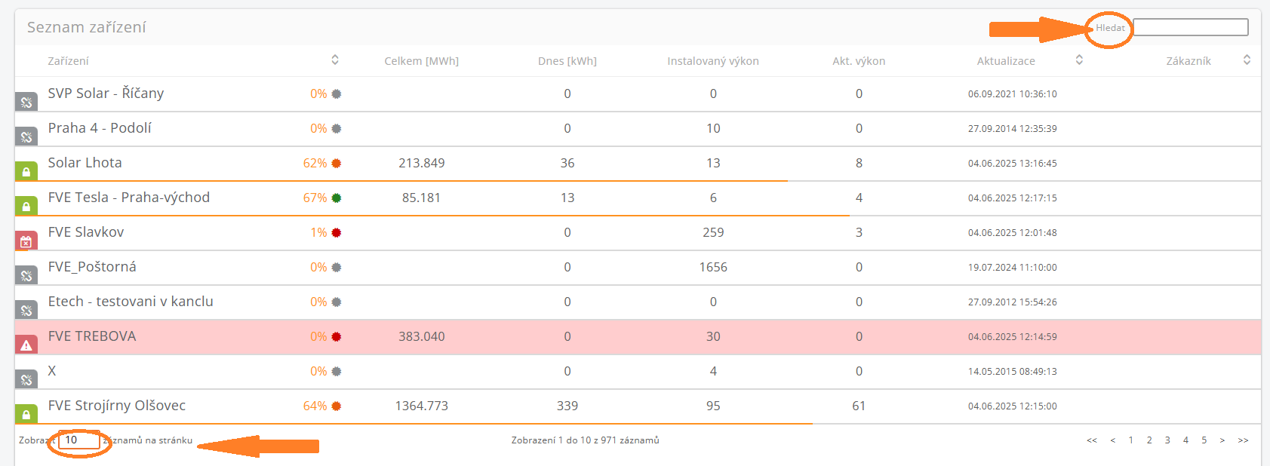The width and height of the screenshot is (1270, 466).
Task: Click the grey disconnected icon beside FVE_Poštorná
Action: pos(26,275)
